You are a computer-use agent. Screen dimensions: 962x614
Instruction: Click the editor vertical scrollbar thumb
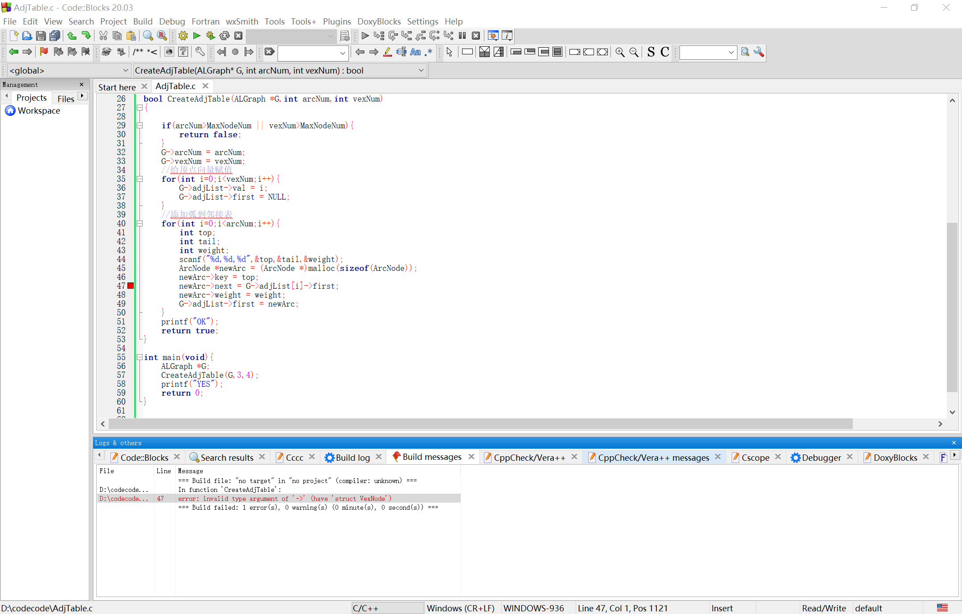[x=952, y=307]
